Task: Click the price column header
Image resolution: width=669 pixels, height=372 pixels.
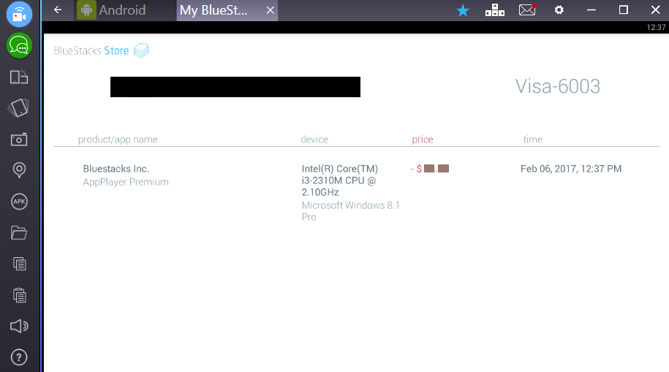Action: [423, 140]
